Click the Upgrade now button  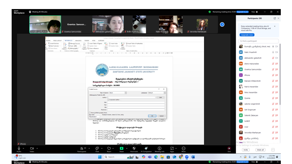[x=247, y=35]
